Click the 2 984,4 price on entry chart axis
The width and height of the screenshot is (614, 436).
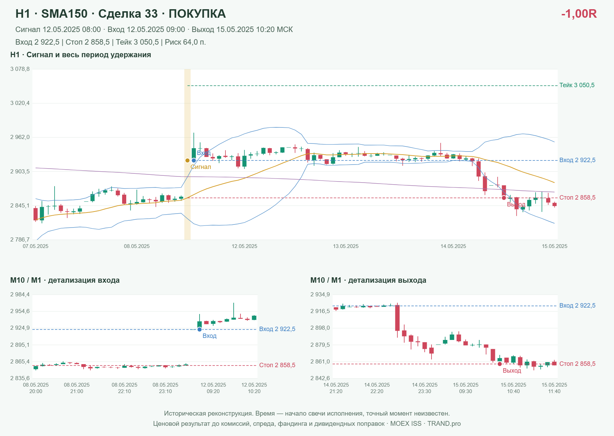click(x=20, y=295)
